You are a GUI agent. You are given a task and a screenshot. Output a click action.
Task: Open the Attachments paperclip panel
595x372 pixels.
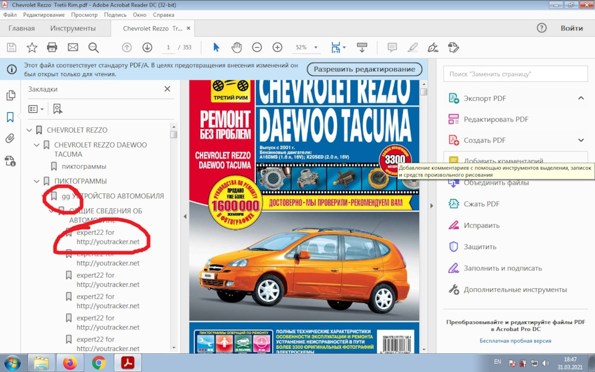pos(10,139)
